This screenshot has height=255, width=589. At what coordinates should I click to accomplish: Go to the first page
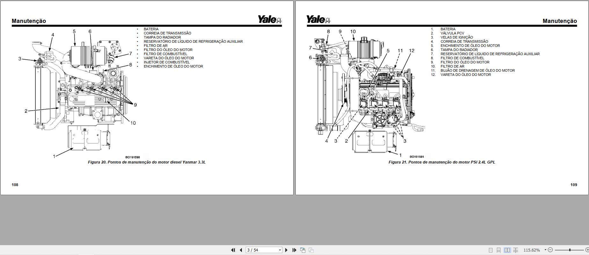[233, 250]
